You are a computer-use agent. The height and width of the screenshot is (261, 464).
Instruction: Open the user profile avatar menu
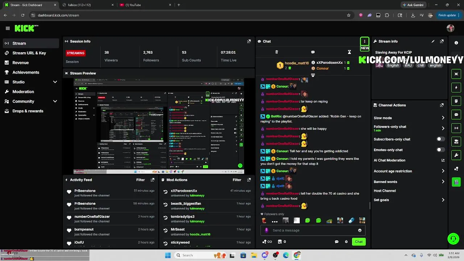(x=451, y=28)
